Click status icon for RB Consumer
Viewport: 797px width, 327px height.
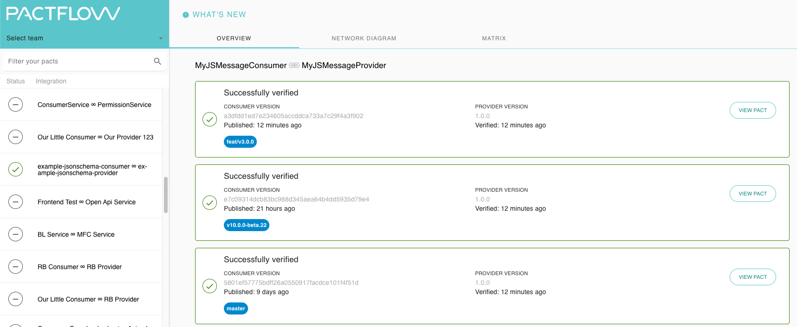click(x=16, y=267)
